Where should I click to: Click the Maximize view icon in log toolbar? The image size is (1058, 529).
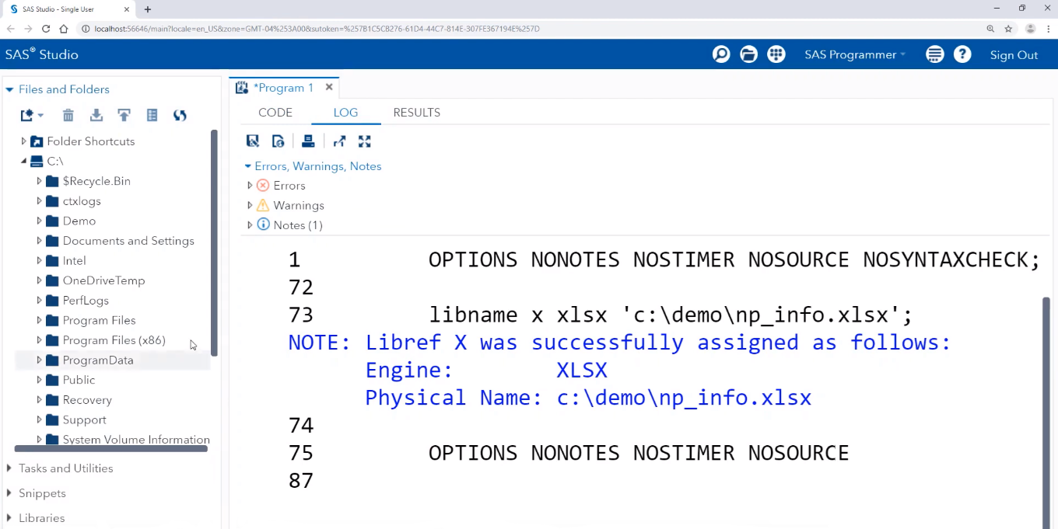coord(364,141)
